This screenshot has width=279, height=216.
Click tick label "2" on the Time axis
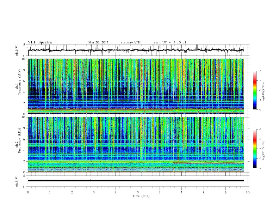[72, 192]
